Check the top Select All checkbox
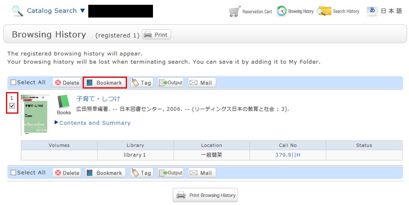 [x=13, y=83]
